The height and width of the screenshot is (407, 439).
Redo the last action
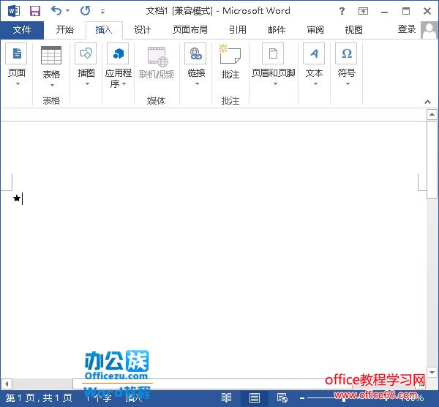point(85,11)
